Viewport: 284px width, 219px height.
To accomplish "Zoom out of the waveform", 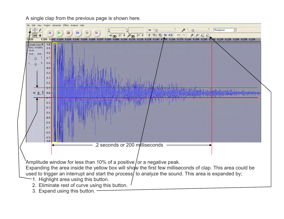I will 197,35.
